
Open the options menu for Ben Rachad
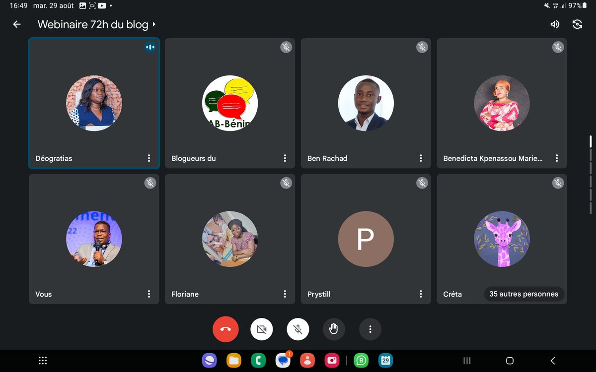[x=421, y=158]
